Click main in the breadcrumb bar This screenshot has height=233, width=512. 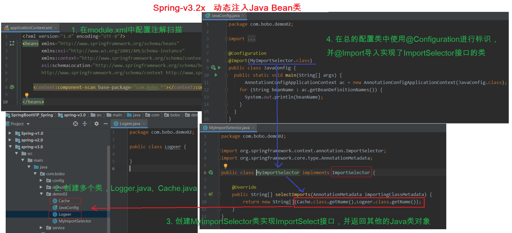pyautogui.click(x=115, y=115)
